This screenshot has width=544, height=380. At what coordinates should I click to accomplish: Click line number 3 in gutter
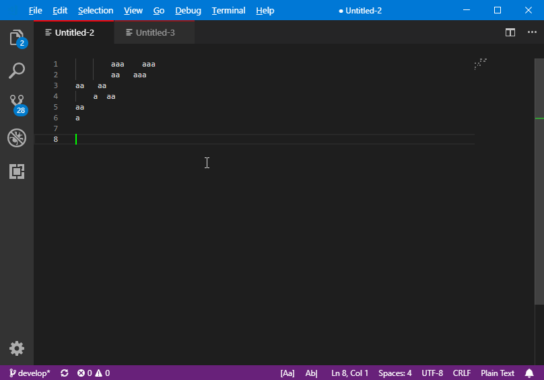55,85
